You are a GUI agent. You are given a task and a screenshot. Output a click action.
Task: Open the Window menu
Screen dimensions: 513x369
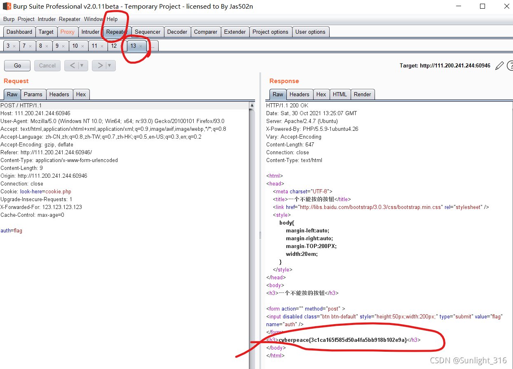[94, 19]
